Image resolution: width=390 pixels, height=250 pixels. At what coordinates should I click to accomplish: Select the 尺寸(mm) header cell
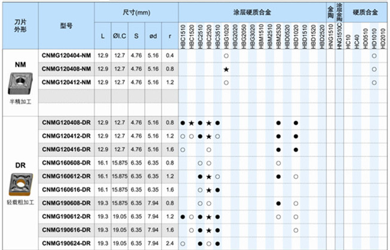point(137,12)
